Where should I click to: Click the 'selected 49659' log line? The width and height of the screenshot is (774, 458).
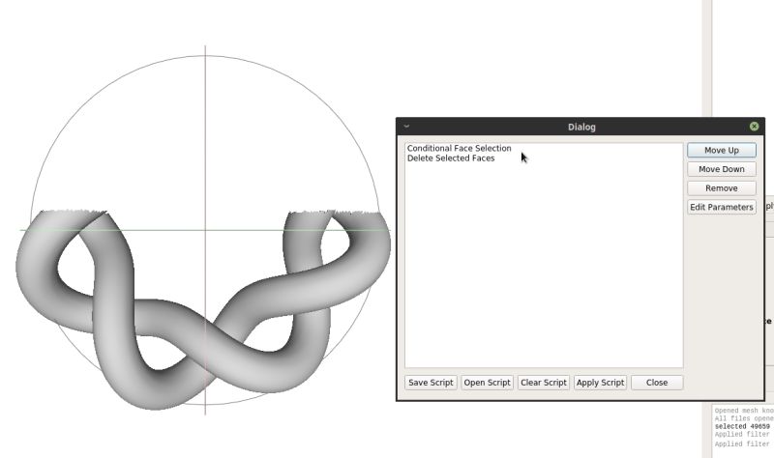click(742, 426)
